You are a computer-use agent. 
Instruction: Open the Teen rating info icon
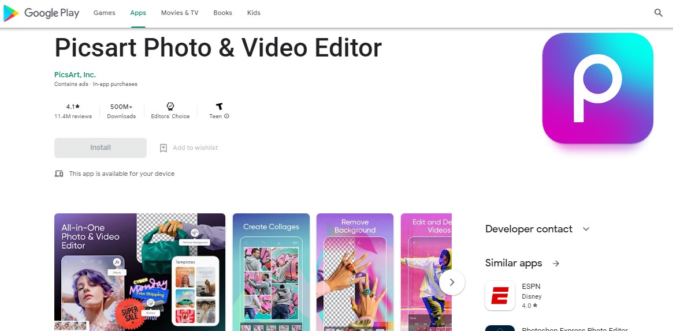pos(226,116)
